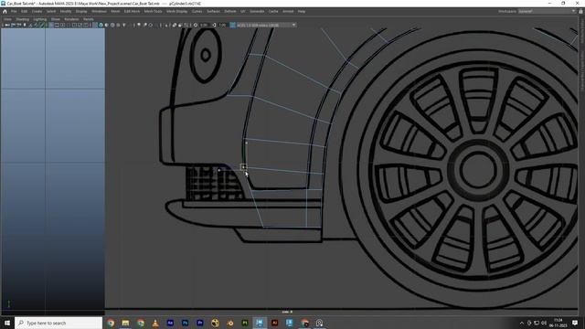Click the Gamma reset icon
Viewport: 585px width, 329px height.
(214, 25)
